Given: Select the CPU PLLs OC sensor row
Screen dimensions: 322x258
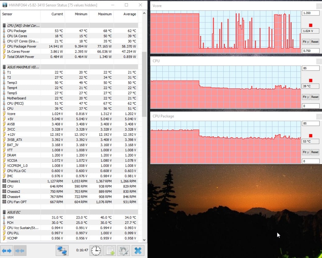Looking at the screenshot, I should tap(69, 171).
